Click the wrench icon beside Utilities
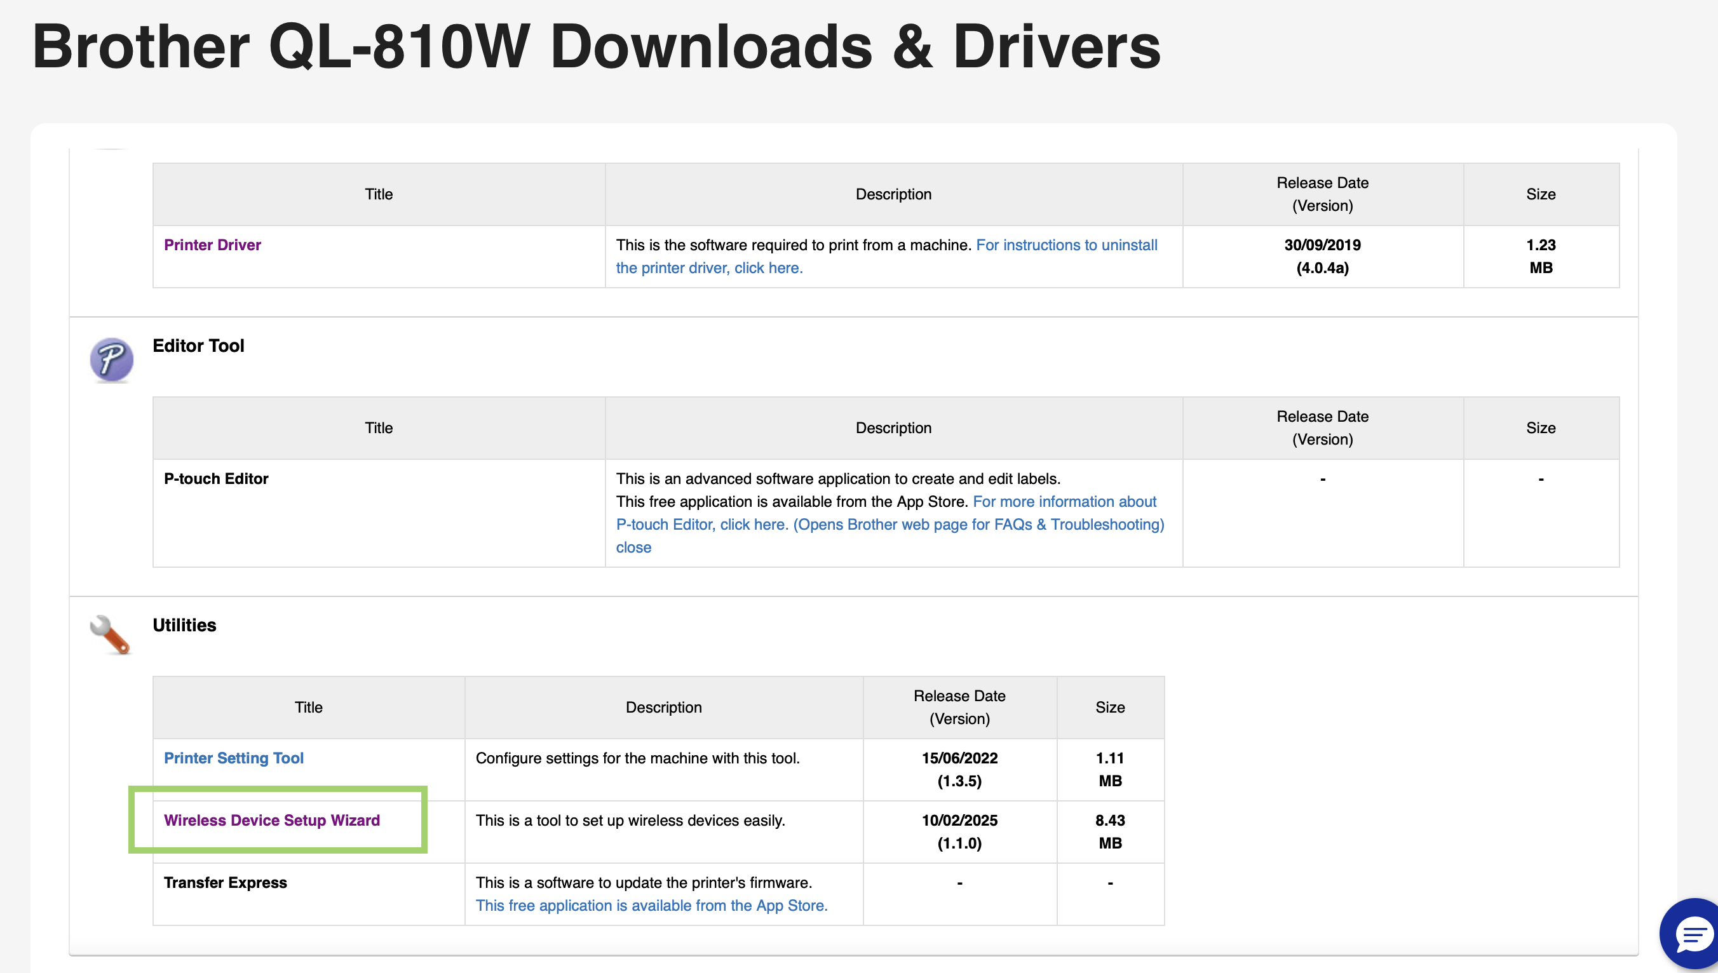 [x=111, y=635]
